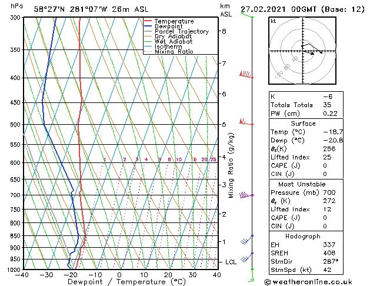Image resolution: width=370 pixels, height=286 pixels.
Task: Click the Lifted Index surface value 25
Action: pos(327,157)
